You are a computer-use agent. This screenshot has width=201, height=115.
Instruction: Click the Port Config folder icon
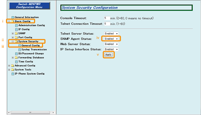click(x=16, y=37)
